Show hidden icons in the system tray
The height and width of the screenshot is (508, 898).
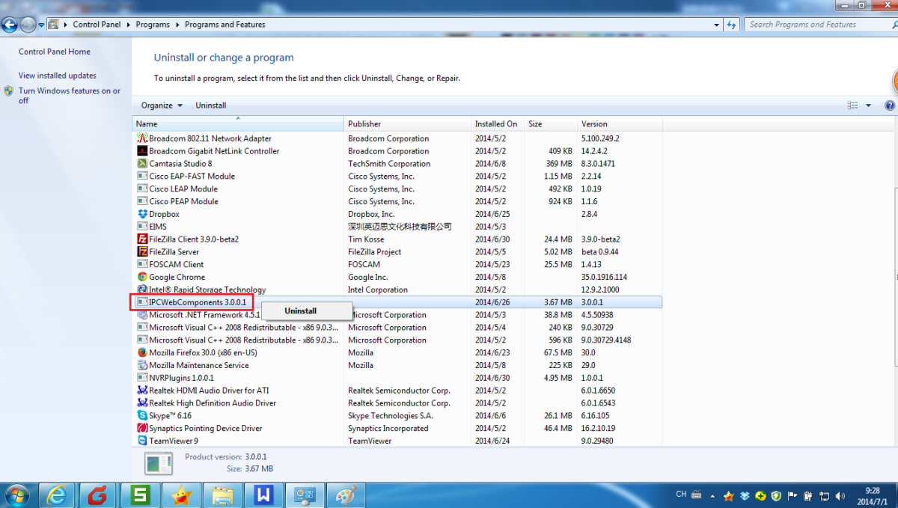click(x=712, y=495)
